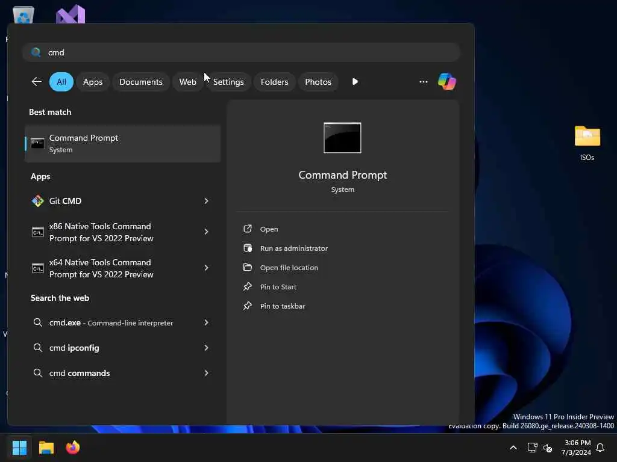Switch to the Photos filter tab
This screenshot has height=462, width=617.
[318, 82]
